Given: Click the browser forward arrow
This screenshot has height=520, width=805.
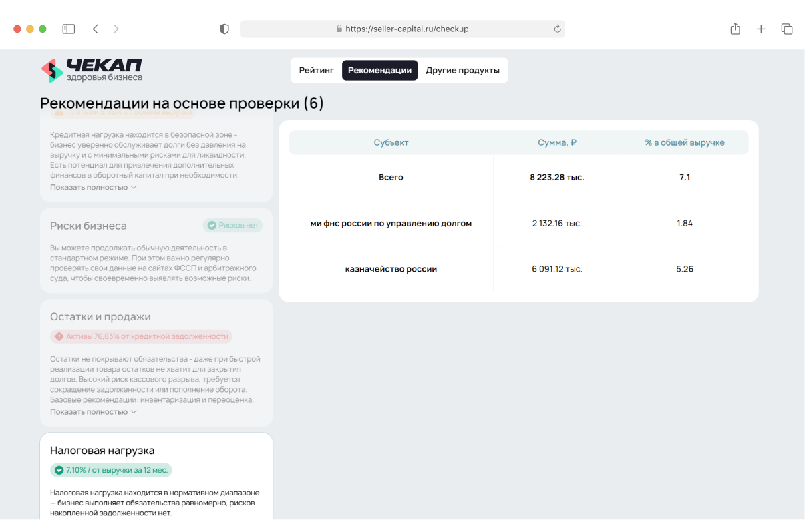Looking at the screenshot, I should (x=116, y=29).
